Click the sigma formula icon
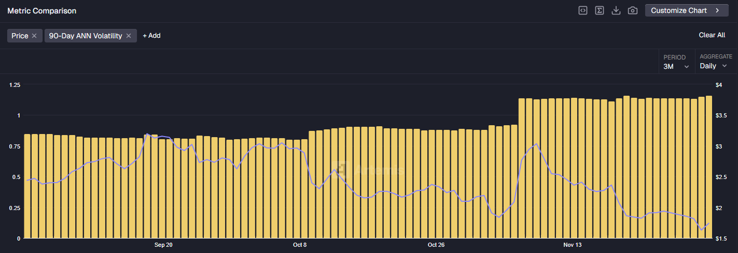 coord(600,10)
